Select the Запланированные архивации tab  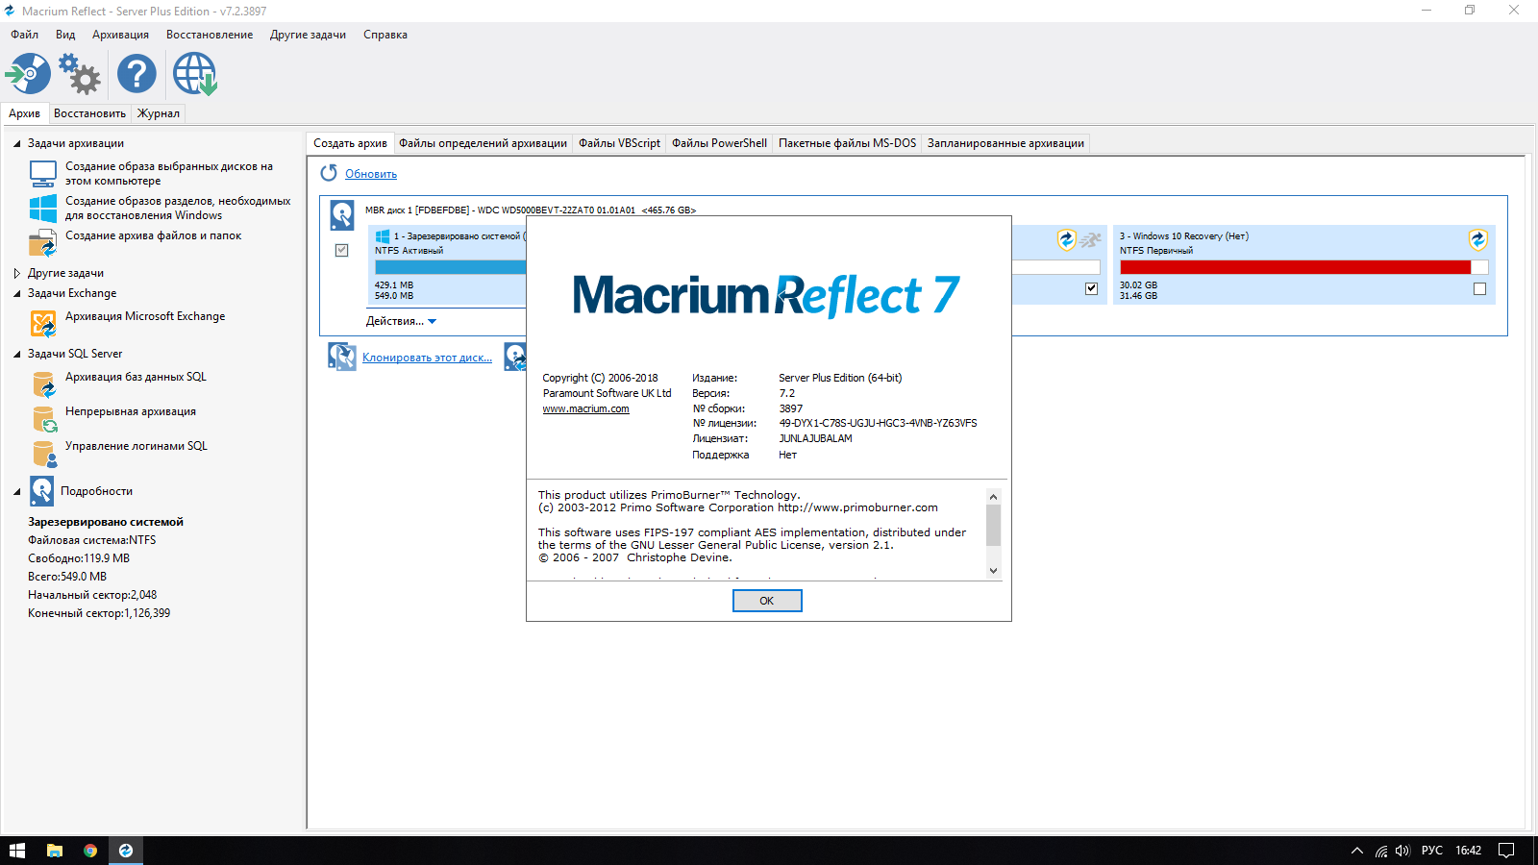pos(1005,143)
